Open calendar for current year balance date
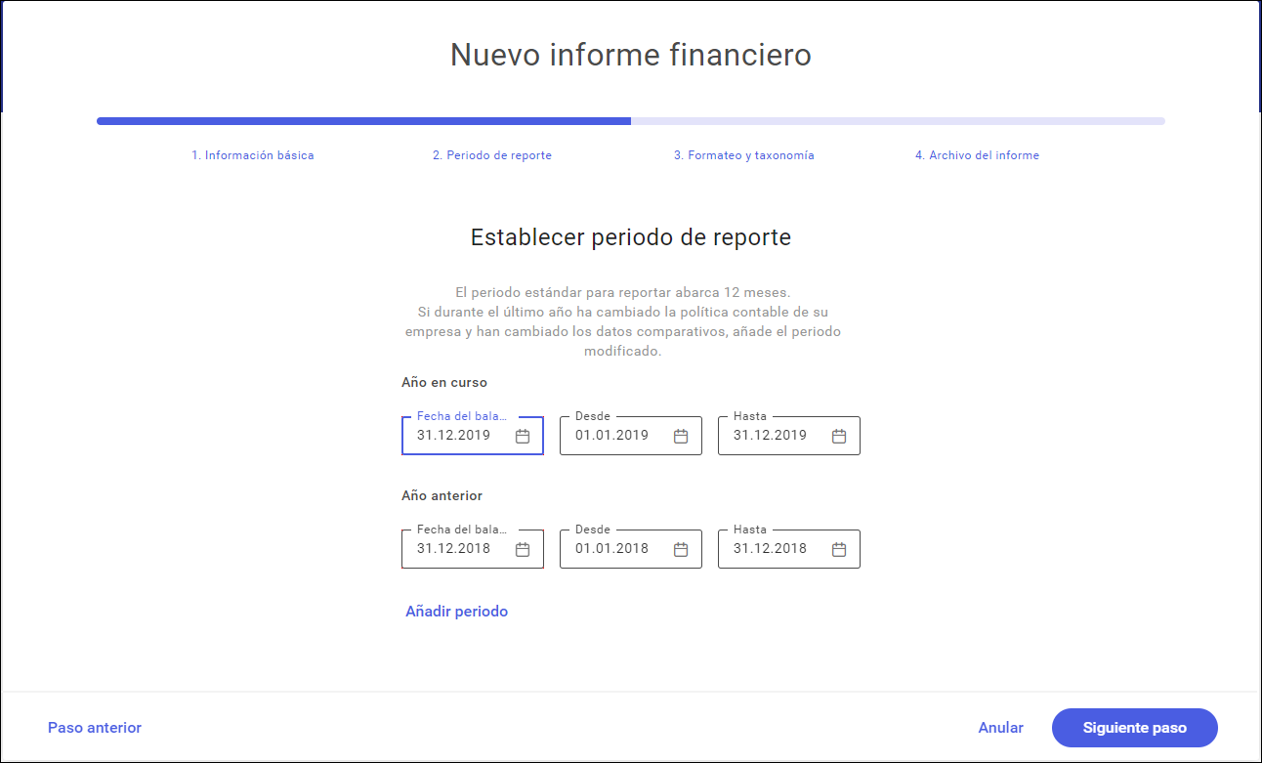Image resolution: width=1262 pixels, height=763 pixels. pos(523,436)
